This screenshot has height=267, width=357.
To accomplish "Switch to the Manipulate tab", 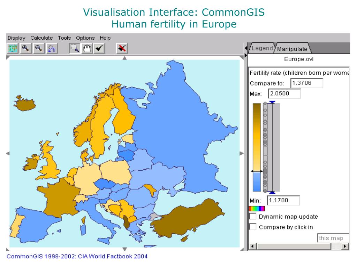I will pyautogui.click(x=293, y=49).
